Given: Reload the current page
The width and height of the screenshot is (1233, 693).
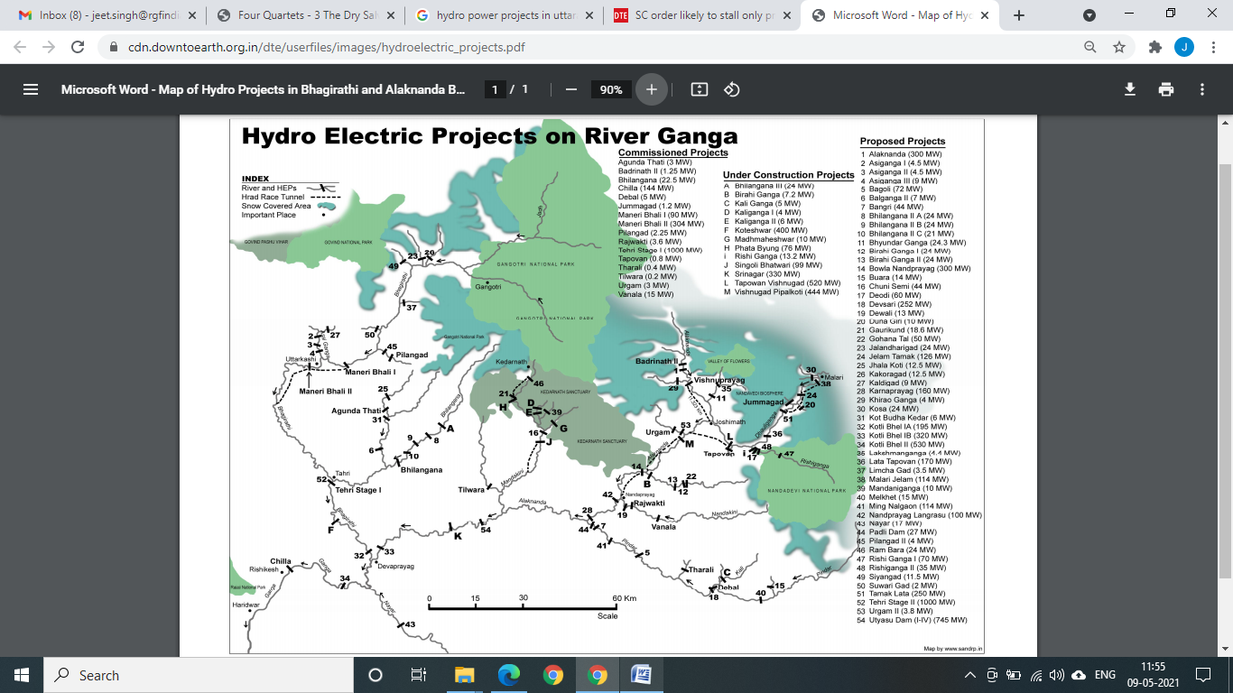Looking at the screenshot, I should coord(78,47).
